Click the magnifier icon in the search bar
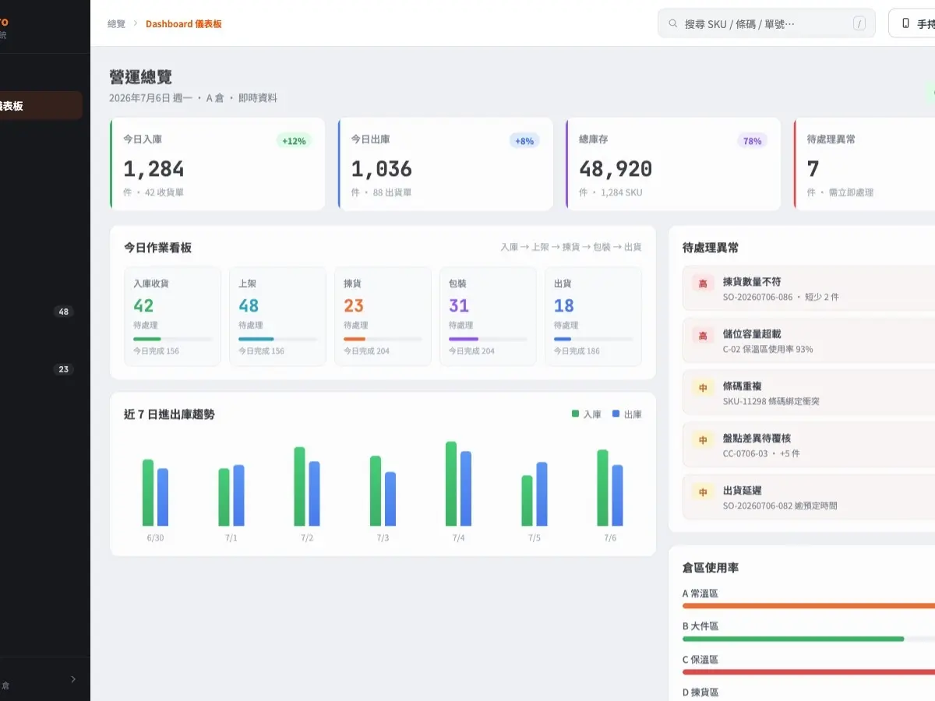The width and height of the screenshot is (935, 701). [x=672, y=23]
